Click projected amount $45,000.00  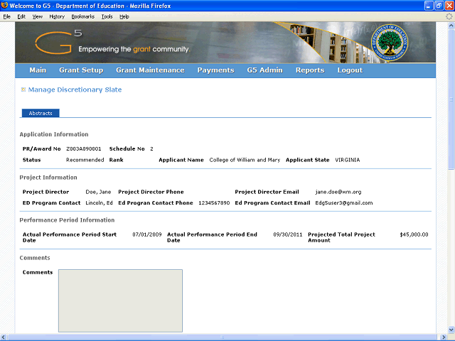(414, 234)
